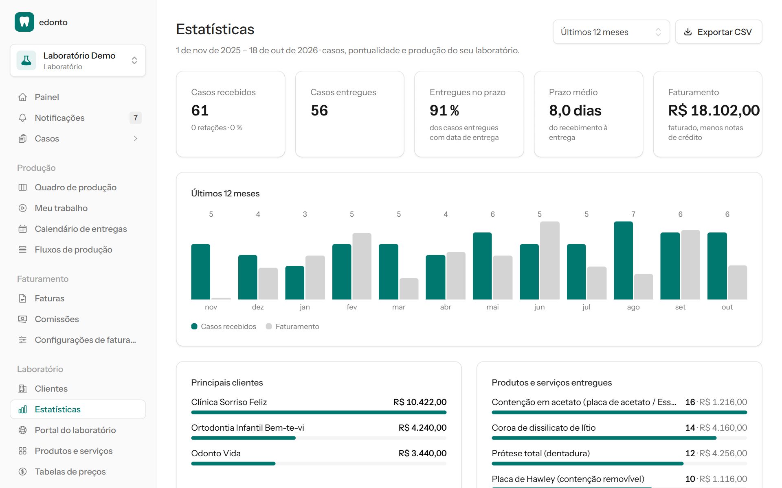
Task: Click the Comissões money icon
Action: click(x=23, y=319)
